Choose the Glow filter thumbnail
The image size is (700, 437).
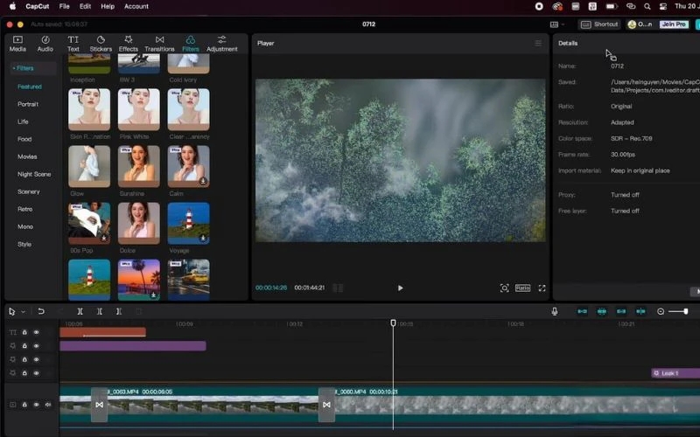(x=89, y=166)
